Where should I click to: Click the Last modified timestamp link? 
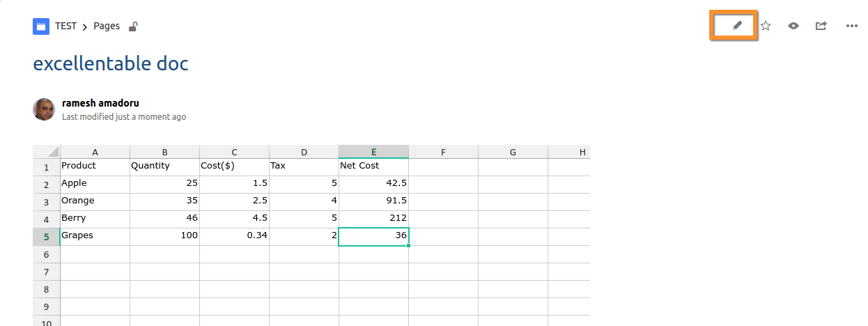coord(124,117)
